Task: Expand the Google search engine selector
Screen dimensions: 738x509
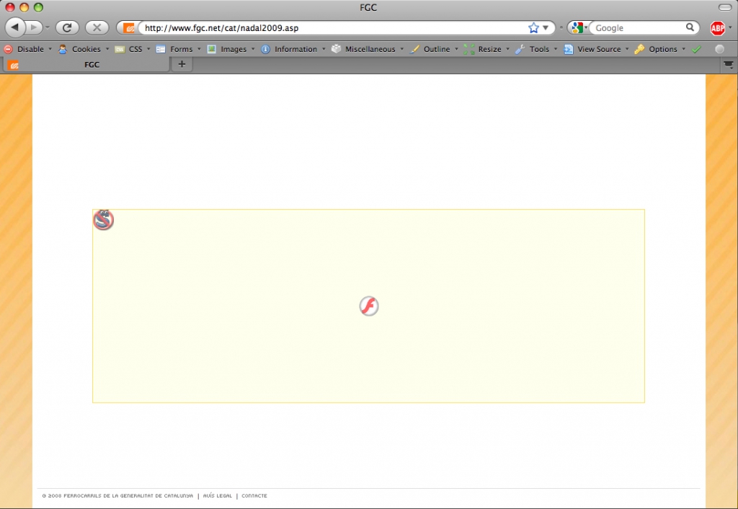Action: click(x=578, y=28)
